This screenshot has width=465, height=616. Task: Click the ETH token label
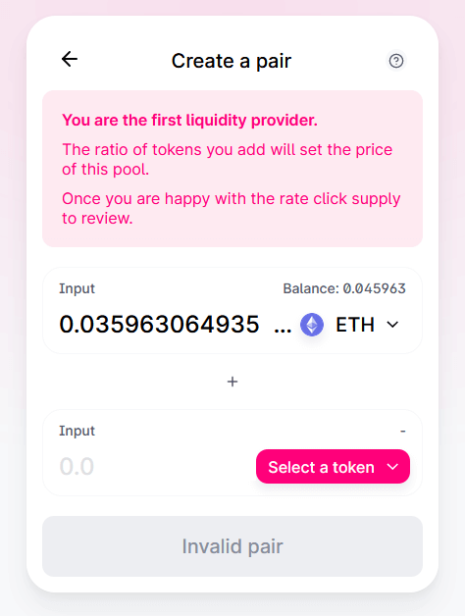[x=354, y=325]
